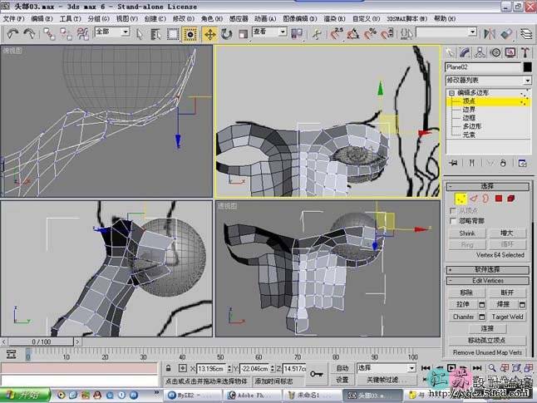Image resolution: width=537 pixels, height=403 pixels.
Task: Select red Polygon sub-object icon
Action: click(x=499, y=199)
